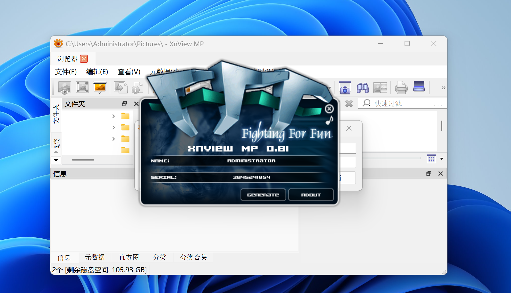The height and width of the screenshot is (293, 511).
Task: Start slideshow with projector screen icon
Action: pyautogui.click(x=100, y=88)
